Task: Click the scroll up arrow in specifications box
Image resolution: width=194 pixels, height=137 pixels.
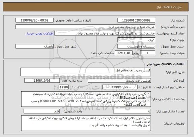Action: [149, 94]
